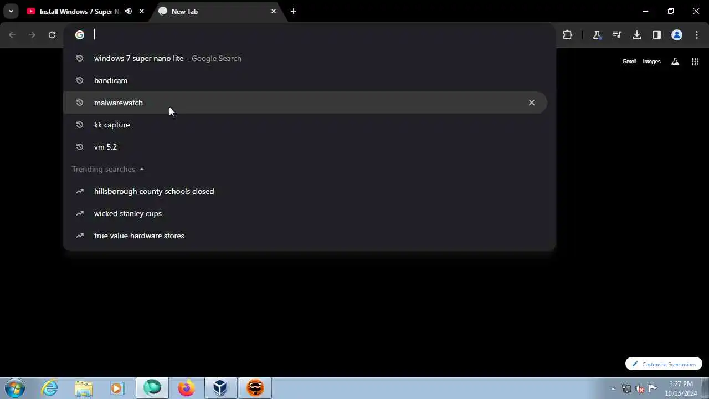Open the Images link
Image resolution: width=709 pixels, height=399 pixels.
pyautogui.click(x=652, y=62)
